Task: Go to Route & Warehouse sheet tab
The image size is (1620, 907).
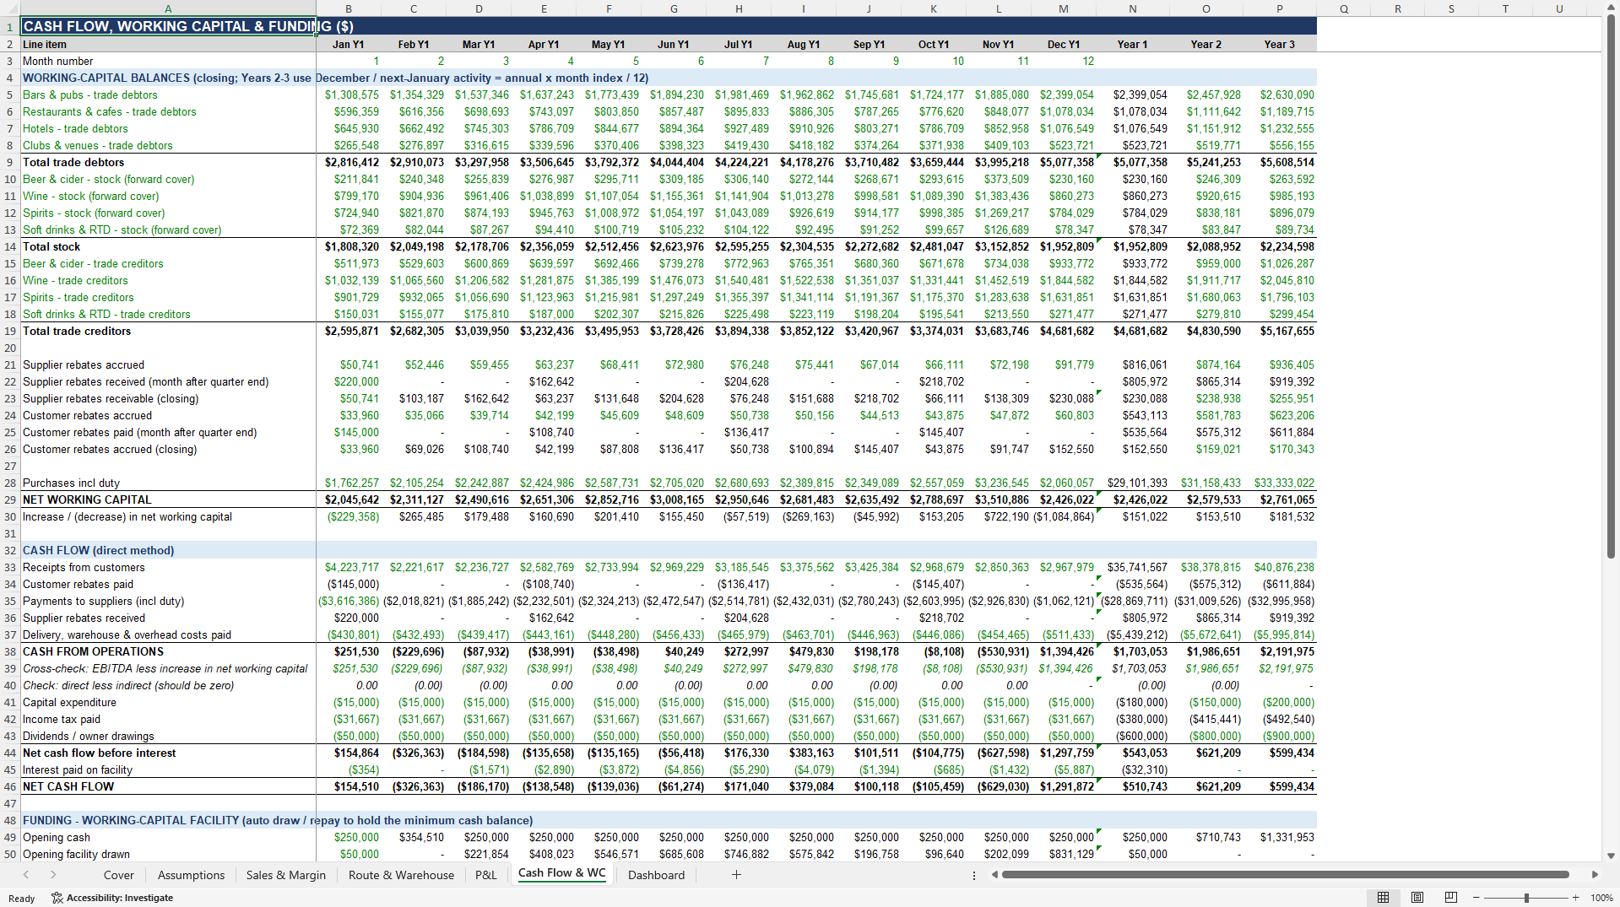Action: [401, 875]
